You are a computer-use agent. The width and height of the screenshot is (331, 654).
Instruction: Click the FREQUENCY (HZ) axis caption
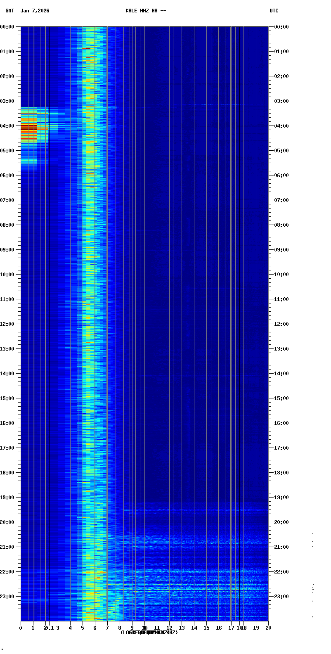(x=149, y=633)
